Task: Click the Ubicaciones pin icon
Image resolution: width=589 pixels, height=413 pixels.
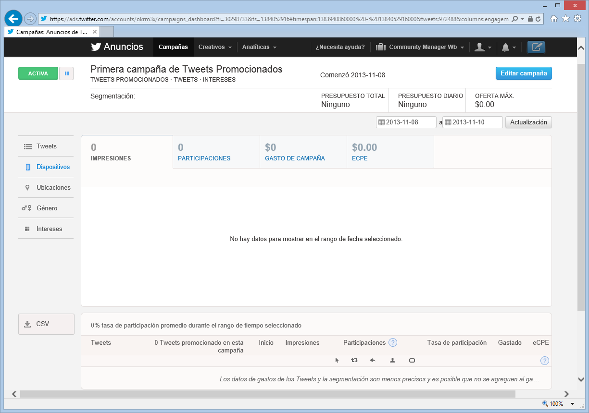Action: pos(27,188)
